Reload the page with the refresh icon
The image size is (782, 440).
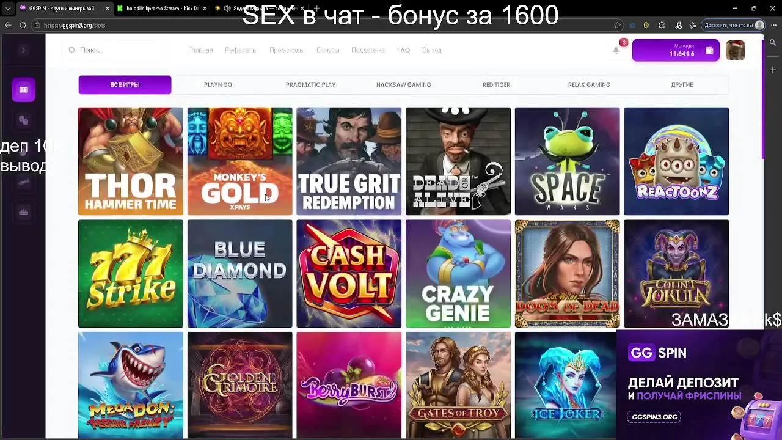(23, 25)
